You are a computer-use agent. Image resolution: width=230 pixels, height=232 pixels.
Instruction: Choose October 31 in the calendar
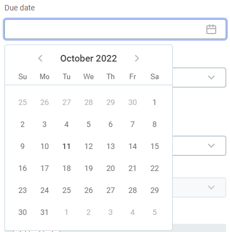click(x=45, y=212)
